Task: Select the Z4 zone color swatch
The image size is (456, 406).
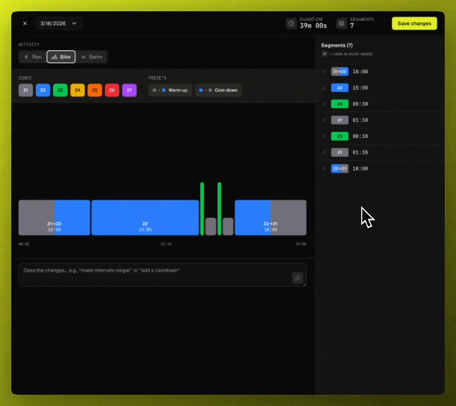Action: click(x=77, y=90)
